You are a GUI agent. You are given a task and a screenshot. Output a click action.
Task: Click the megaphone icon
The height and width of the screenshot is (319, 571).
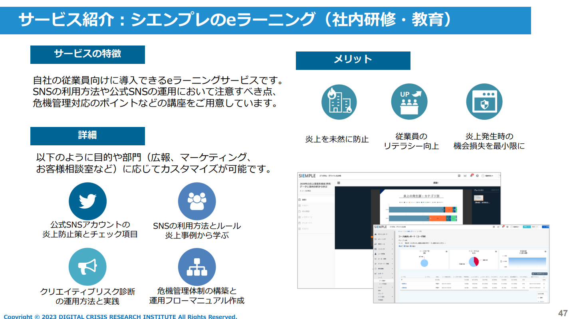pyautogui.click(x=87, y=267)
